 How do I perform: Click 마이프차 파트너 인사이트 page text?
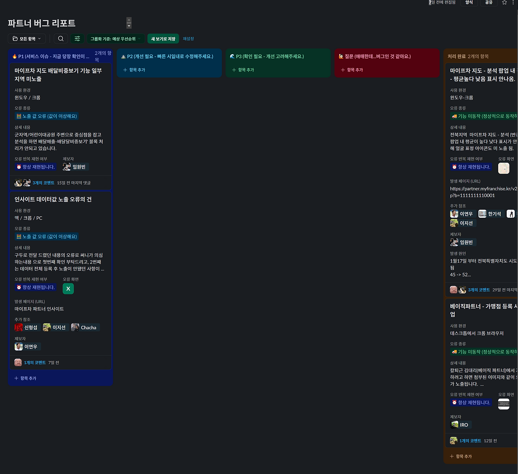(x=39, y=309)
